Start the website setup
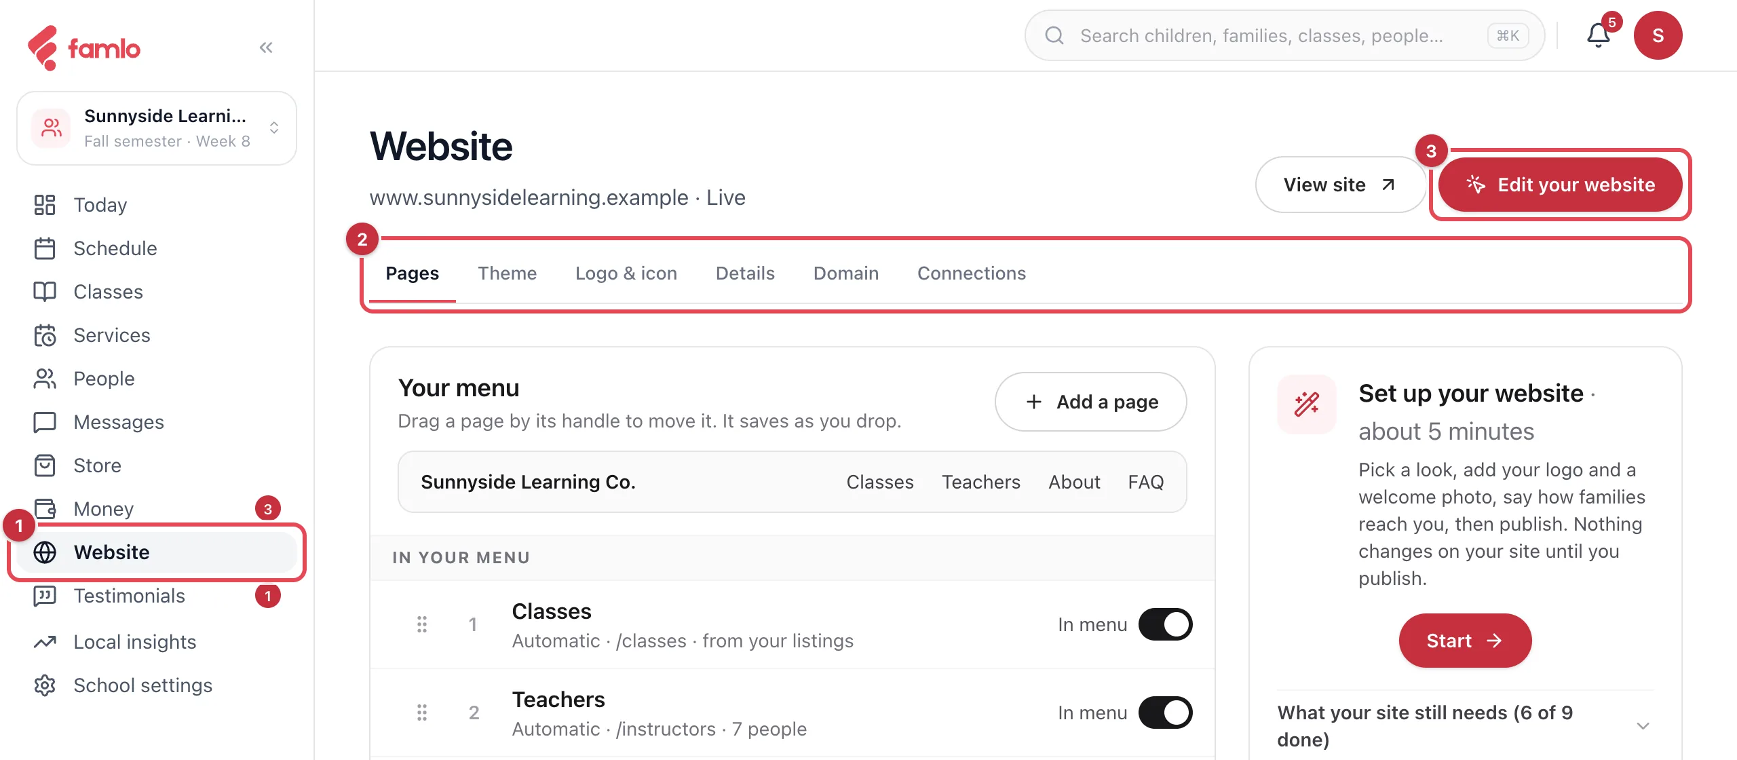The image size is (1737, 760). pos(1465,641)
